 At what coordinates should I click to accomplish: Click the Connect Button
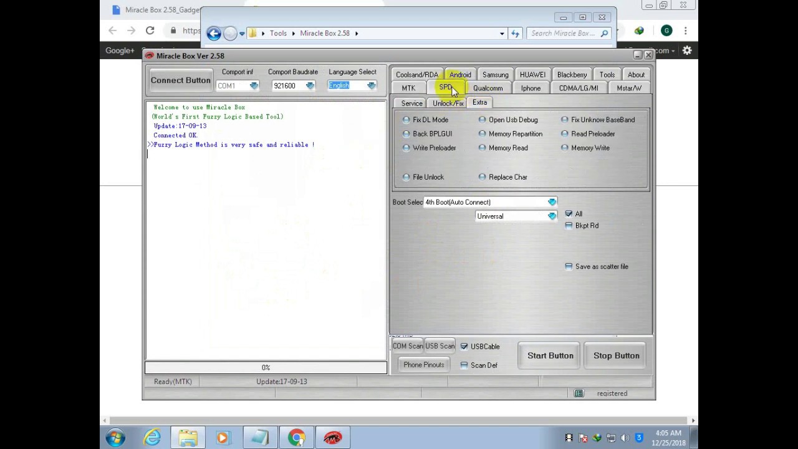click(180, 80)
